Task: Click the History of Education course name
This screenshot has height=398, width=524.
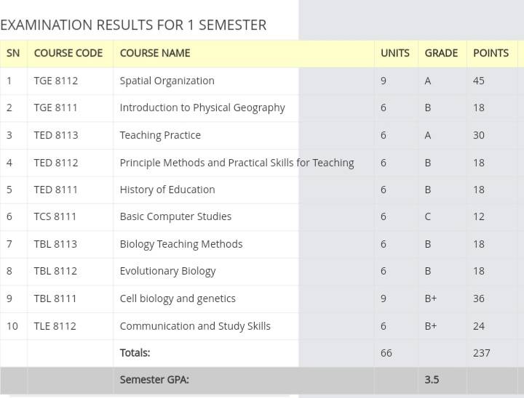Action: click(x=167, y=190)
